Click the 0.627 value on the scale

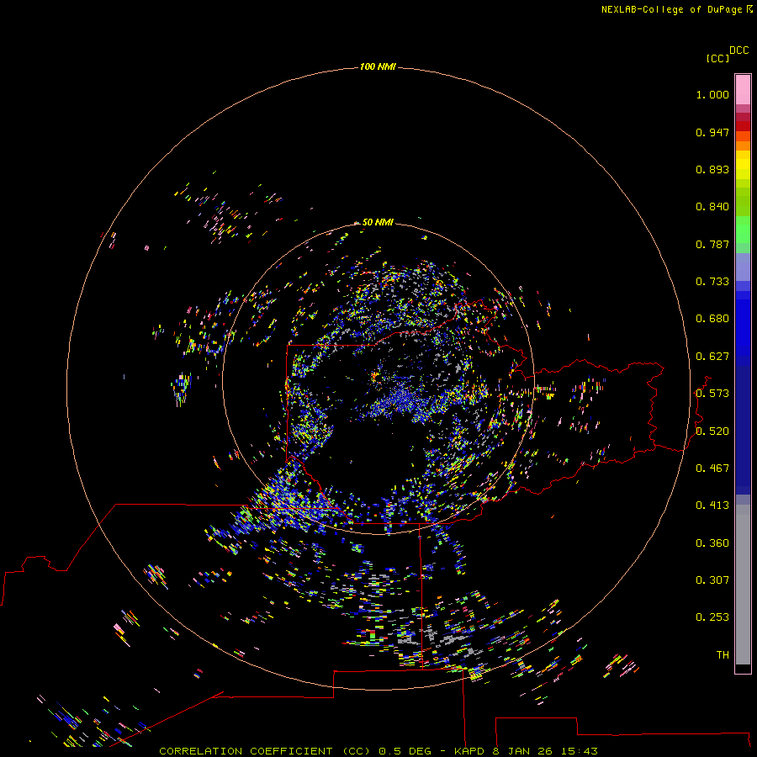(712, 357)
